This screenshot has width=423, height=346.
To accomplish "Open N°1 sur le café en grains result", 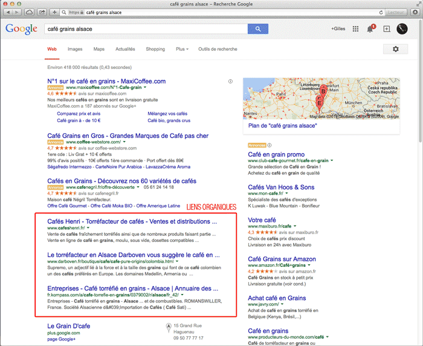I will click(106, 81).
